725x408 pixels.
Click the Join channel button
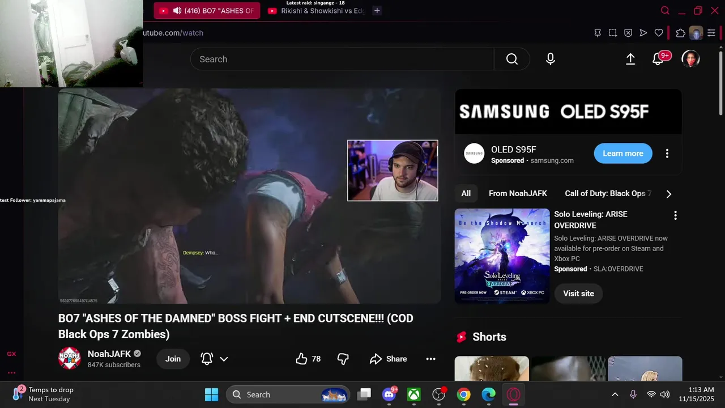pyautogui.click(x=173, y=359)
